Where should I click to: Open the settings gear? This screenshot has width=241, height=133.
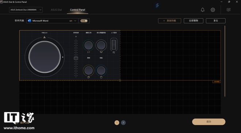[x=213, y=10]
